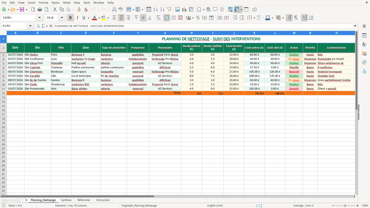Open the font color palette arrow
This screenshot has width=370, height=208.
pyautogui.click(x=99, y=18)
